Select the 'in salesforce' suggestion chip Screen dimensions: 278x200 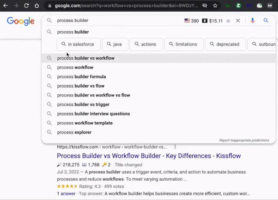tap(79, 44)
